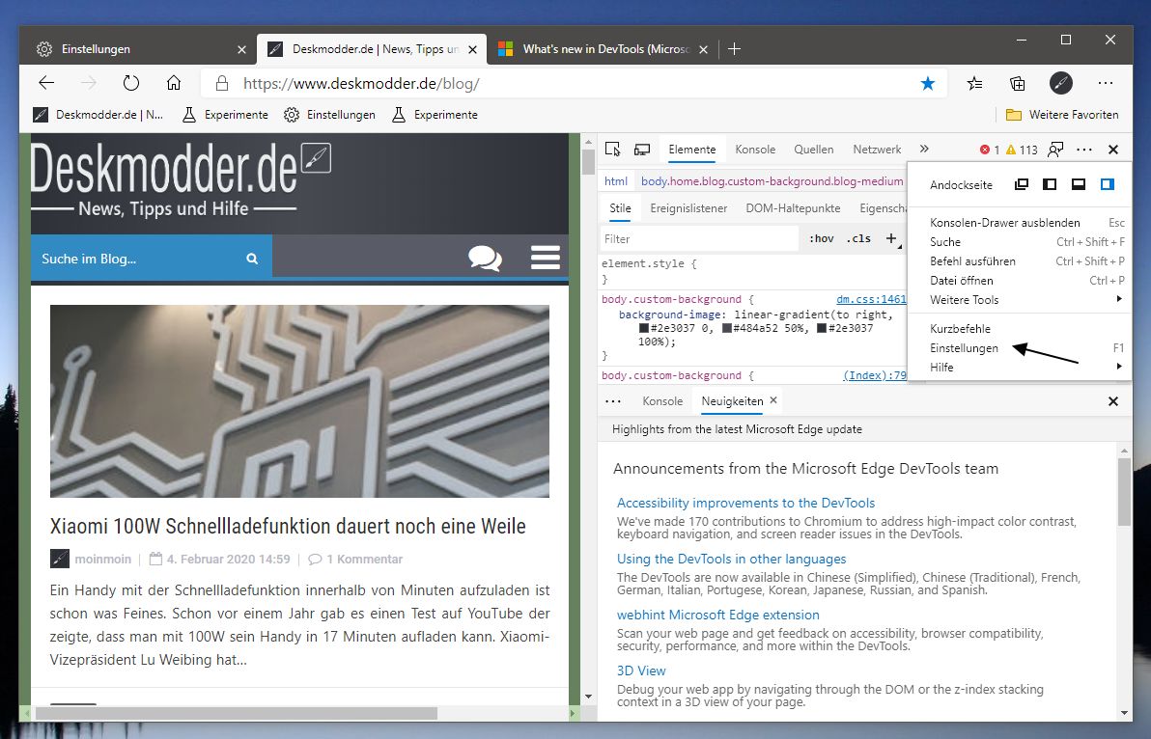Dock DevTools to the right side
The width and height of the screenshot is (1151, 739).
pyautogui.click(x=1107, y=184)
